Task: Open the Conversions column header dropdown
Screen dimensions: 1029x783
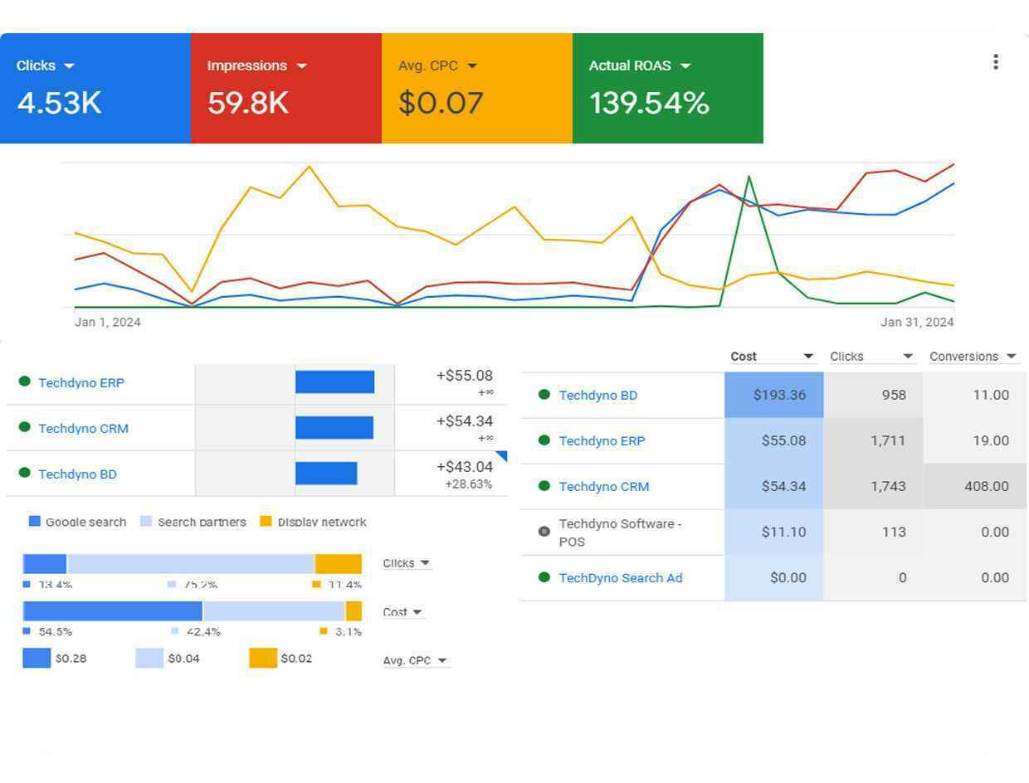Action: click(x=1011, y=357)
